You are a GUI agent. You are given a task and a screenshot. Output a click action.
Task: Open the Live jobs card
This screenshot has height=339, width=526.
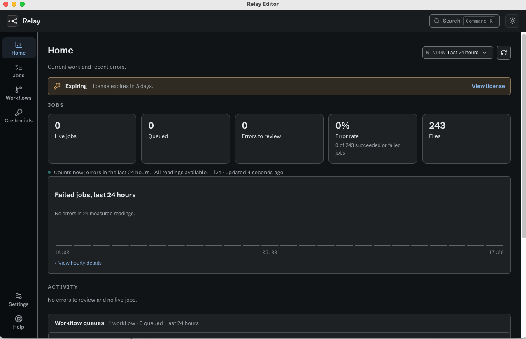pyautogui.click(x=92, y=139)
